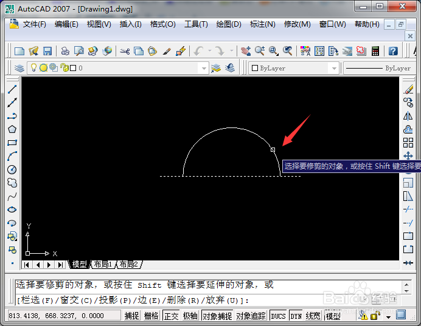The width and height of the screenshot is (421, 326).
Task: Click the Open file icon
Action: click(33, 51)
